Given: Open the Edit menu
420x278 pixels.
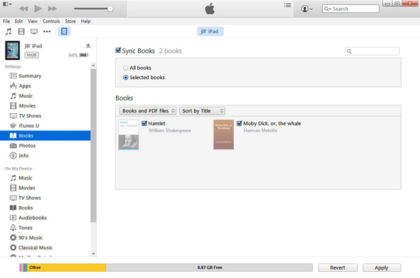Looking at the screenshot, I should coord(18,21).
